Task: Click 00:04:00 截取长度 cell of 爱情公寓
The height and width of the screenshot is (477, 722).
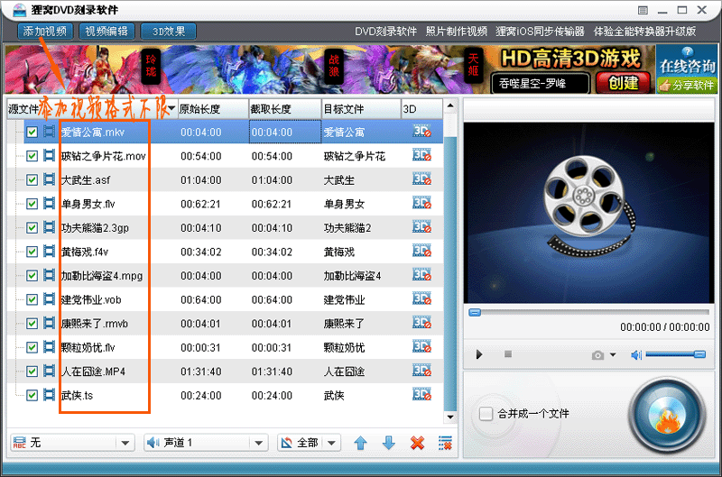Action: (x=285, y=132)
